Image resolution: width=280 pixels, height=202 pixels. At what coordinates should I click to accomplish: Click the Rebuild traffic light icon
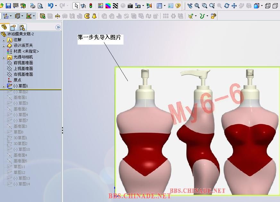(91, 6)
